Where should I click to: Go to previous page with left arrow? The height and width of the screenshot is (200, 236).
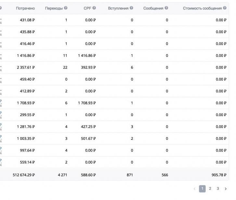pos(194,189)
